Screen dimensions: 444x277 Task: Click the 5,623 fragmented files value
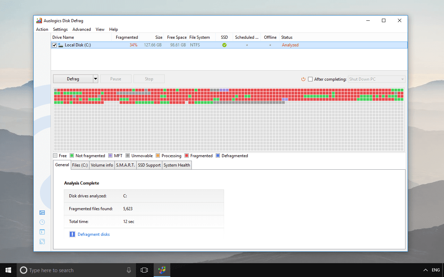pos(128,209)
